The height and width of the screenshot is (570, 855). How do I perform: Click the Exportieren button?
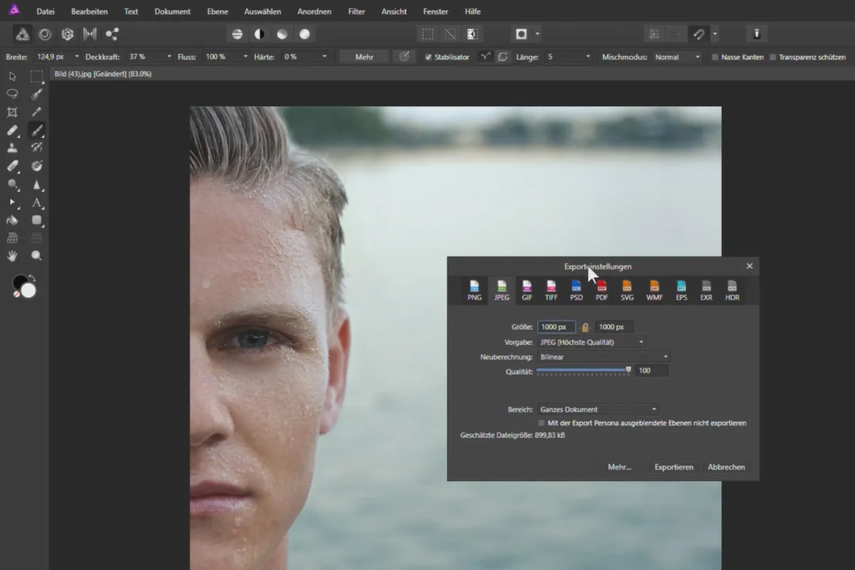(673, 467)
